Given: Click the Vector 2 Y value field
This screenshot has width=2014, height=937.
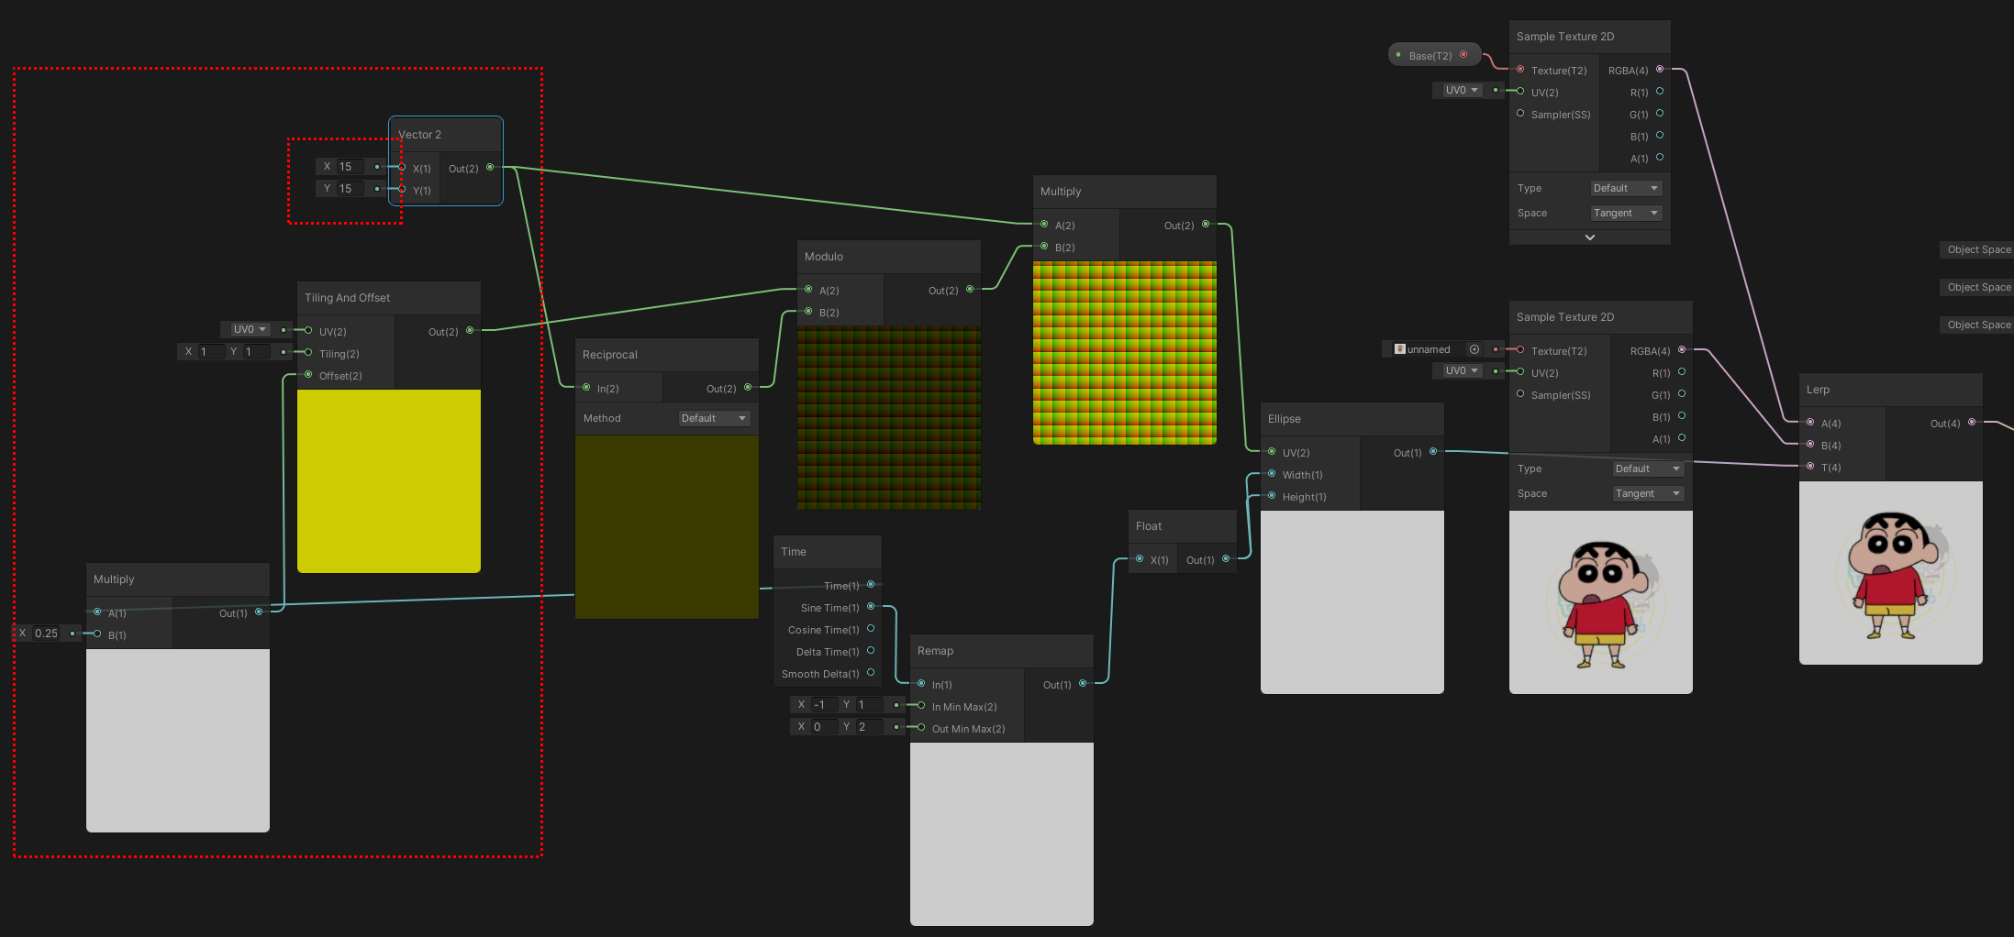Looking at the screenshot, I should coord(351,189).
